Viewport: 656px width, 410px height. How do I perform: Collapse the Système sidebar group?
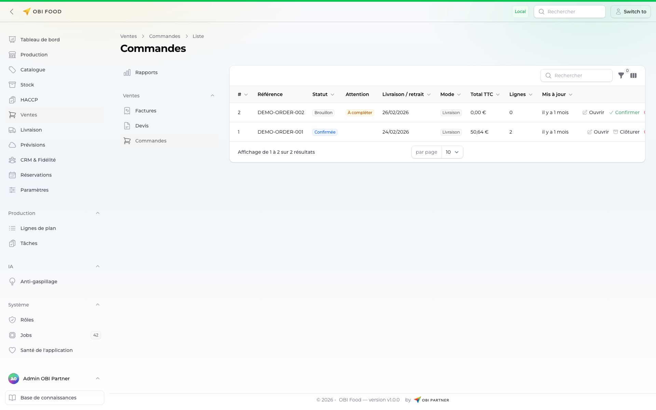[x=98, y=305]
